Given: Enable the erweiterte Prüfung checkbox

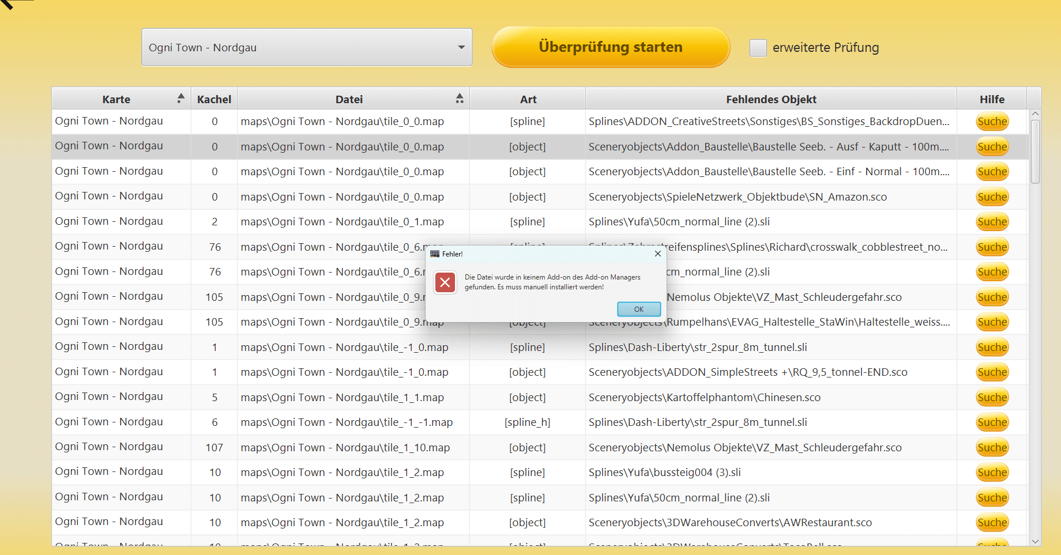Looking at the screenshot, I should click(x=758, y=48).
